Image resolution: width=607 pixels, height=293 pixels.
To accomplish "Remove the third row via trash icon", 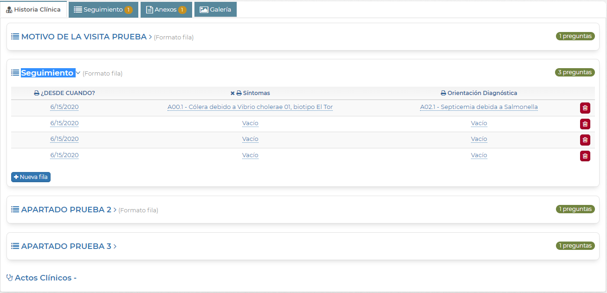I will click(x=585, y=140).
